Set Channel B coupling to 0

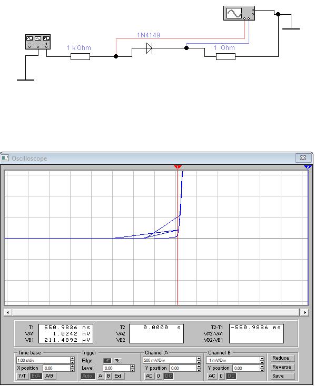221,376
